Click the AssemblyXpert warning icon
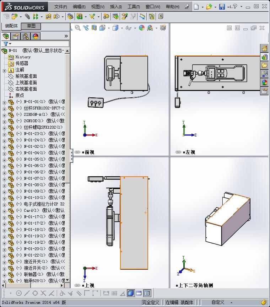The width and height of the screenshot is (270, 307). click(152, 16)
